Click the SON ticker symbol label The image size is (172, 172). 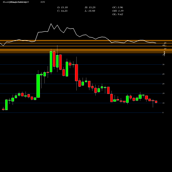[43, 2]
